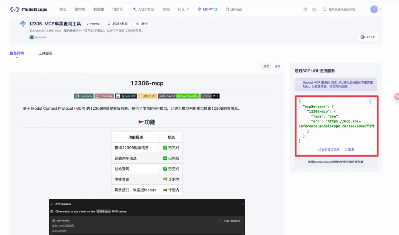
Task: Switch to the 服务详情 tab
Action: pyautogui.click(x=17, y=53)
